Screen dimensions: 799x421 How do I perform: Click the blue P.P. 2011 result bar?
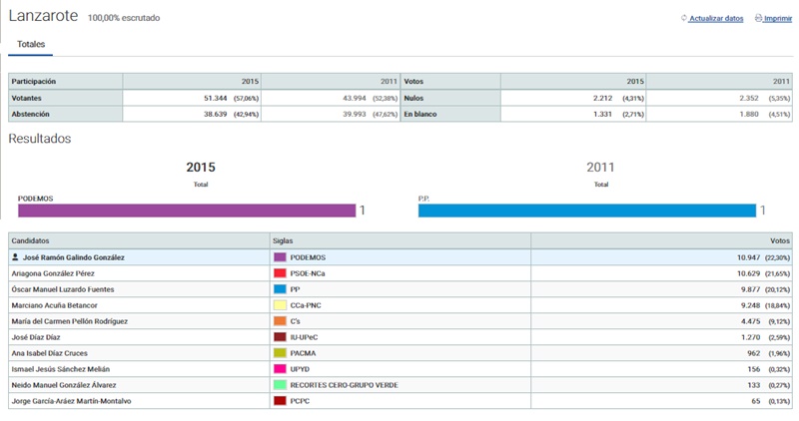tap(586, 210)
